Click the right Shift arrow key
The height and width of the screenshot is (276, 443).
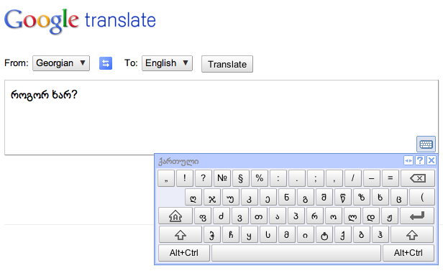412,235
